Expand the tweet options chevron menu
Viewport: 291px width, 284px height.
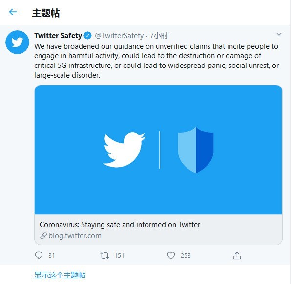pyautogui.click(x=279, y=34)
